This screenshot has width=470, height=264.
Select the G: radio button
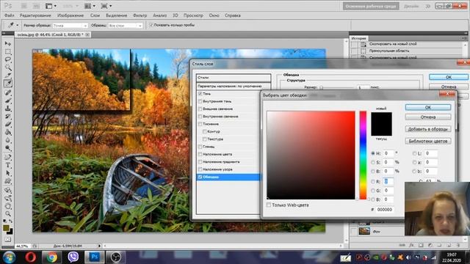click(373, 191)
